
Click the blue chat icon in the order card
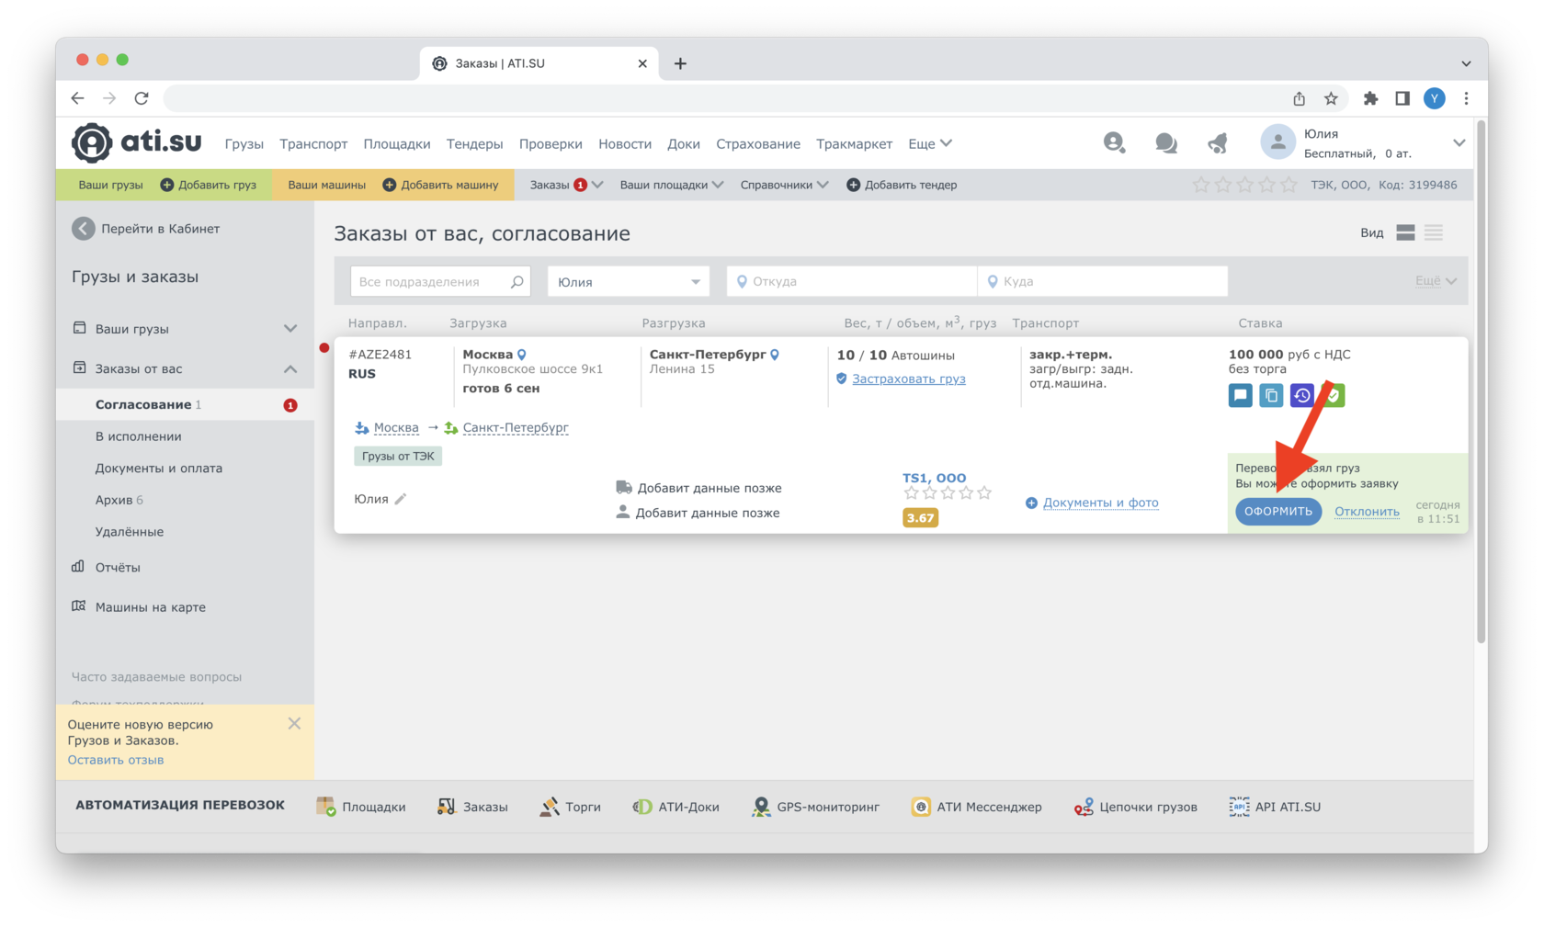point(1240,395)
